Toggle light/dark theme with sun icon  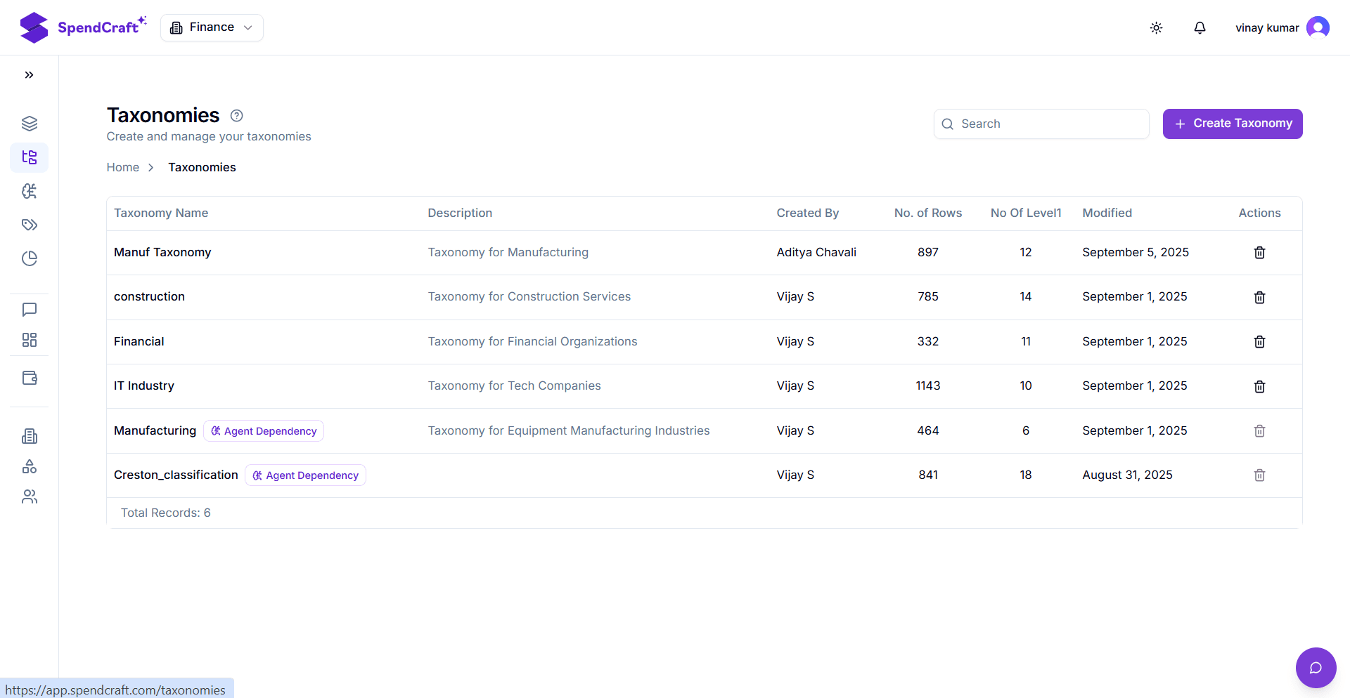(x=1156, y=27)
